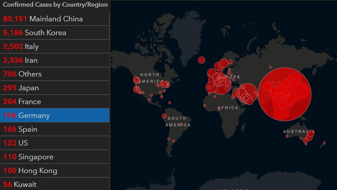Screen dimensions: 337x190
Task: Click the red marker in northwestern South America
Action: coord(164,116)
